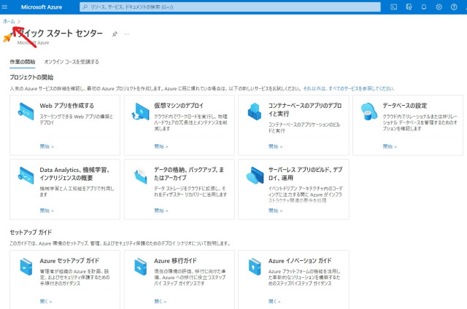Open portal settings gear
This screenshot has height=309, width=467.
[x=439, y=7]
